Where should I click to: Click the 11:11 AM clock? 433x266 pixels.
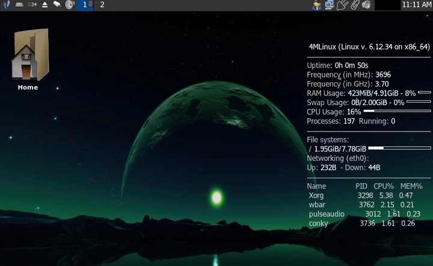417,5
